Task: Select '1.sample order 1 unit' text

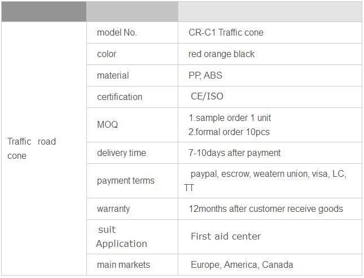Action: click(x=230, y=118)
